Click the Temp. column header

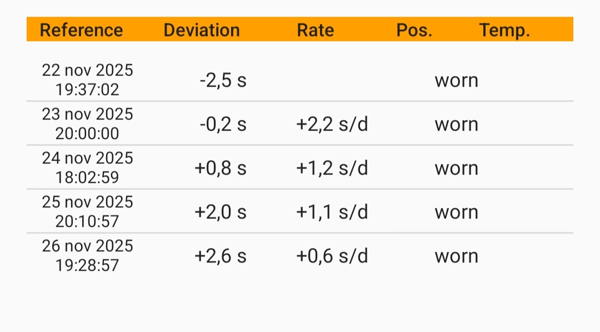click(x=504, y=29)
